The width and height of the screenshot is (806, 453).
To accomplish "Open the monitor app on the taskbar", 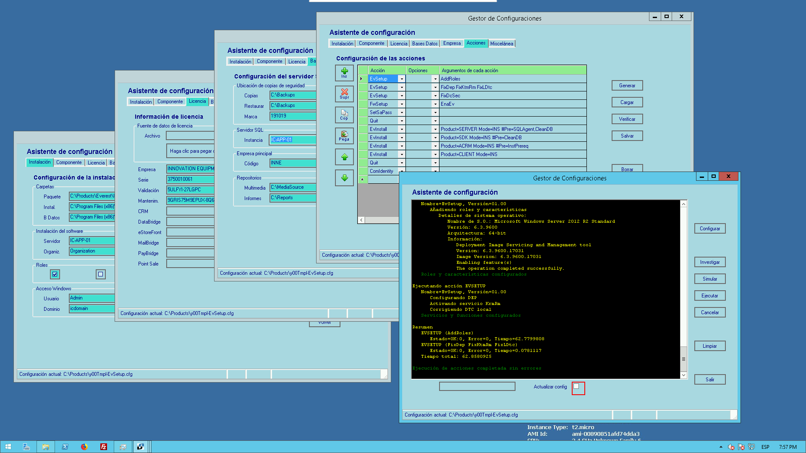I will click(123, 447).
